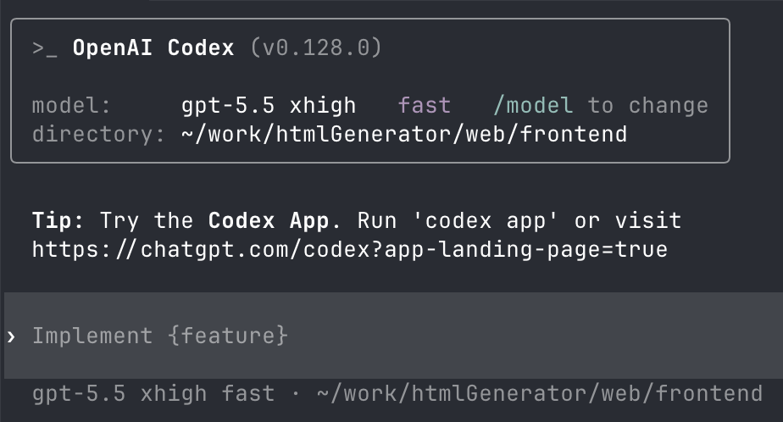Click the 'to change' hint text
Image resolution: width=783 pixels, height=422 pixels.
click(x=647, y=105)
